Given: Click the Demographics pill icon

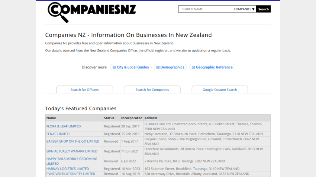Looking at the screenshot, I should pyautogui.click(x=158, y=67).
